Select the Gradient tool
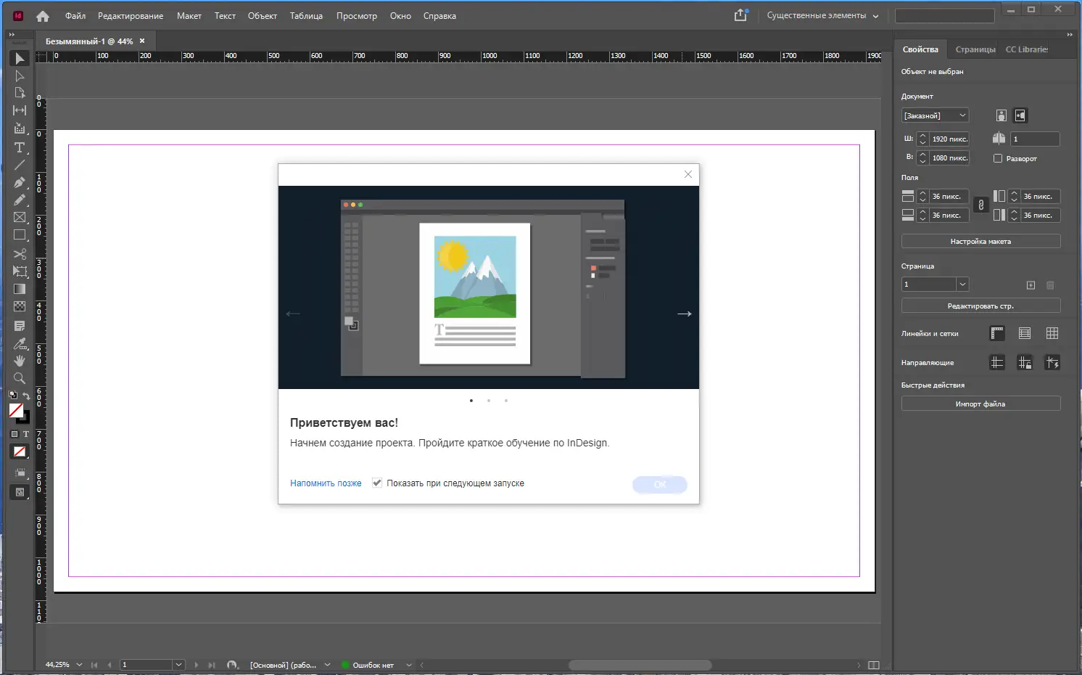 20,288
